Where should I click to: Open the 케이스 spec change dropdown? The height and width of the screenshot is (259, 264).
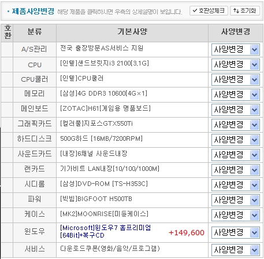click(236, 215)
